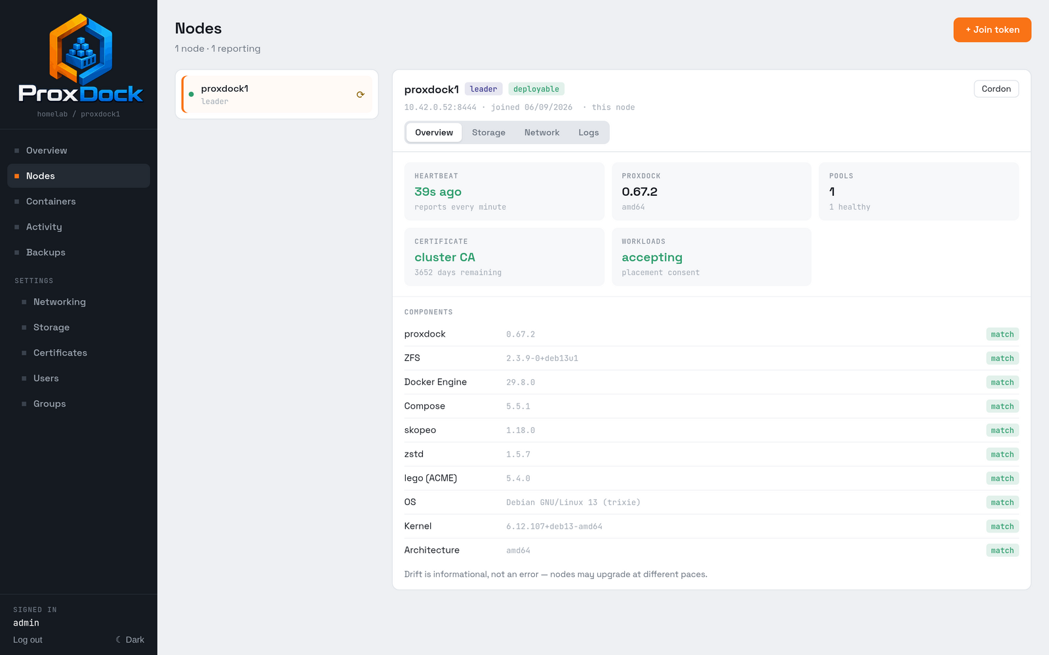Switch to the node's Storage tab

488,132
